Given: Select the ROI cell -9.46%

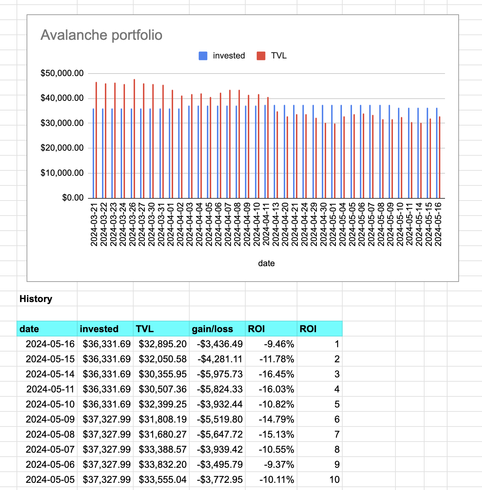Looking at the screenshot, I should click(x=271, y=344).
